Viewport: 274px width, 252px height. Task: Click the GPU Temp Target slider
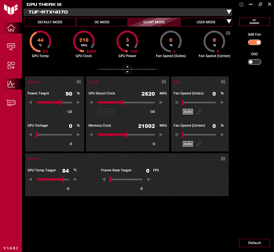[53, 179]
